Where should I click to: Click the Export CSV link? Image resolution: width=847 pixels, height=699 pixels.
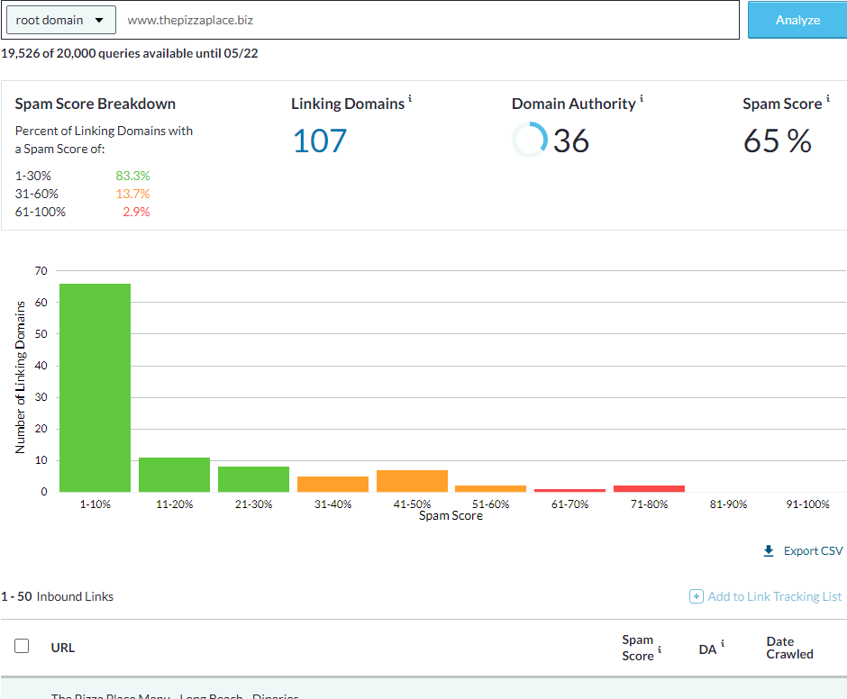tap(813, 550)
